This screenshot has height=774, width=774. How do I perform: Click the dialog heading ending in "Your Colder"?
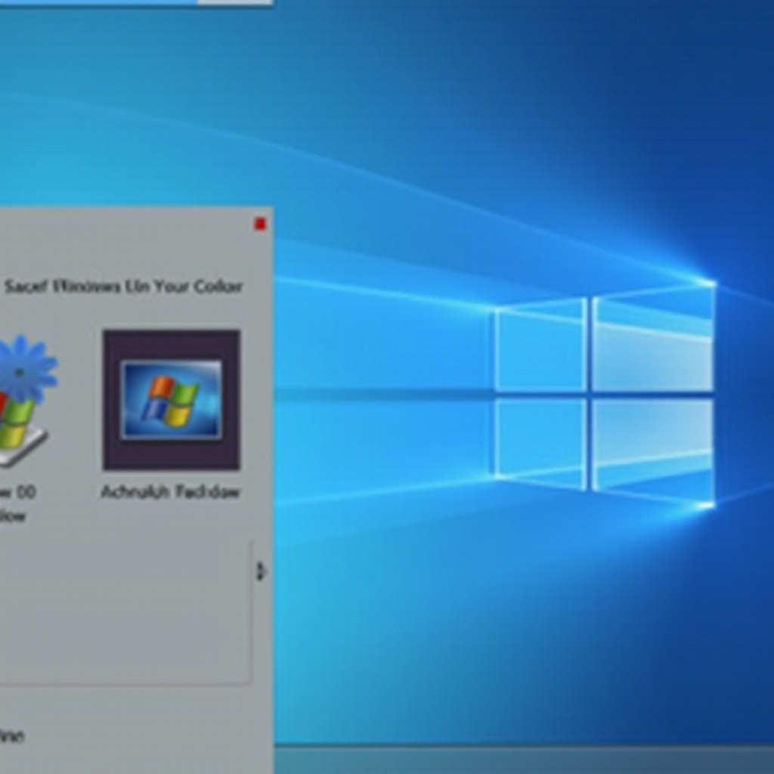pos(123,286)
